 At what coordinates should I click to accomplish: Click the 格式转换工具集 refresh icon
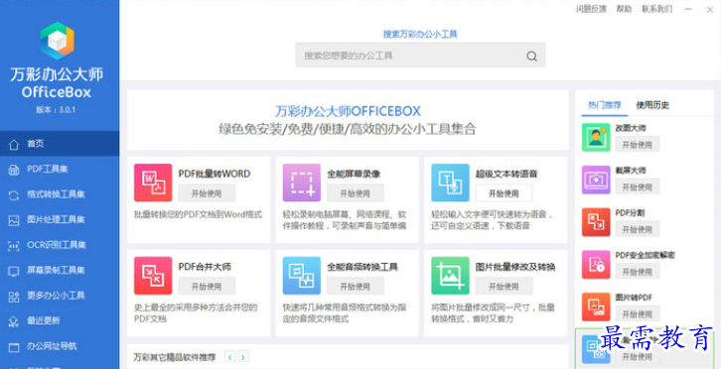coord(14,194)
